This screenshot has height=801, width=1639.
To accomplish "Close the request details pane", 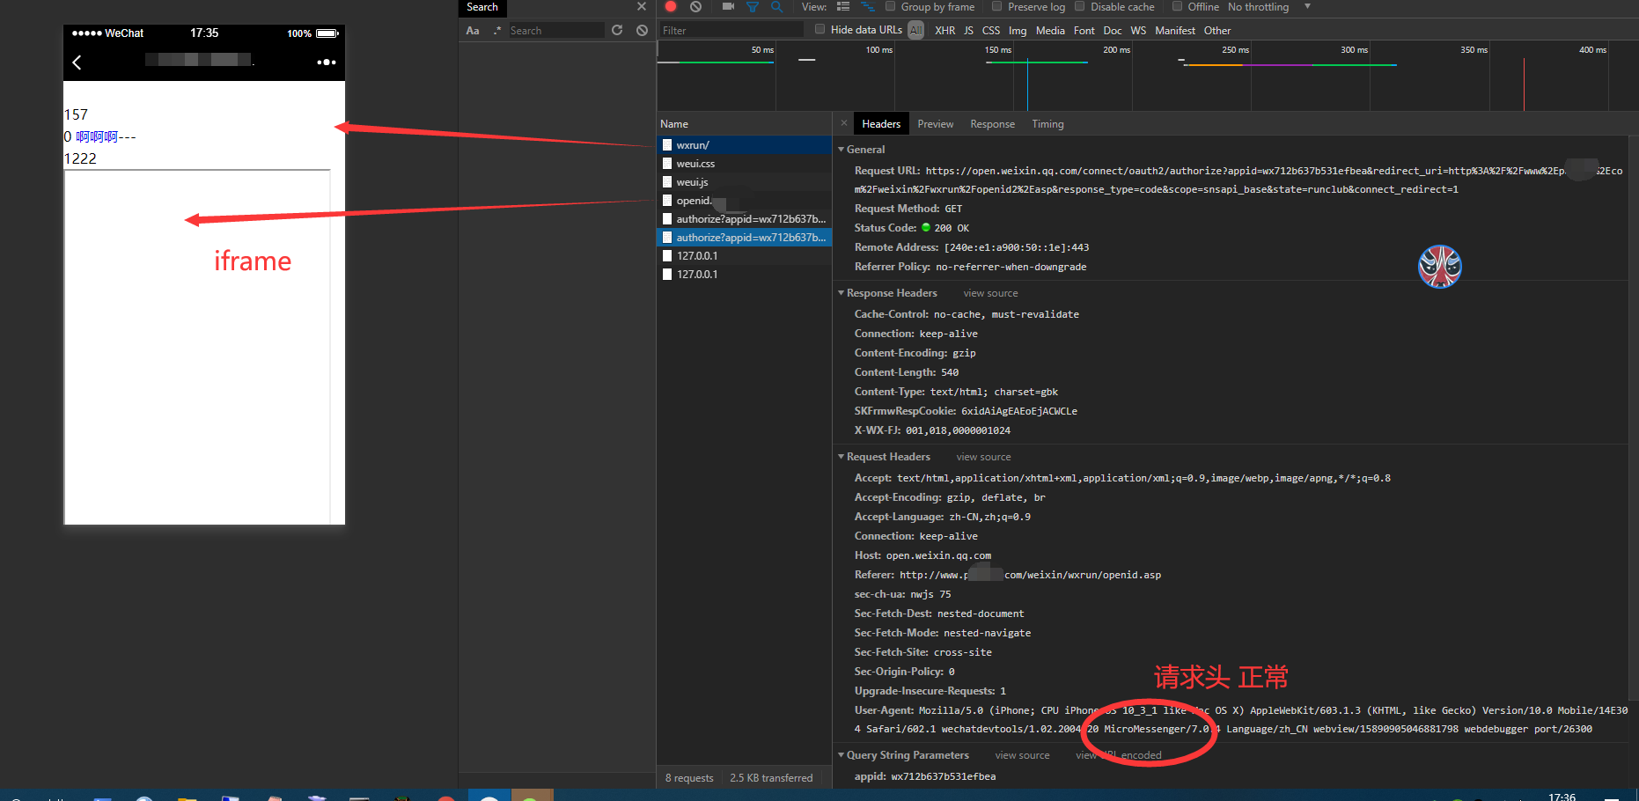I will (x=844, y=123).
